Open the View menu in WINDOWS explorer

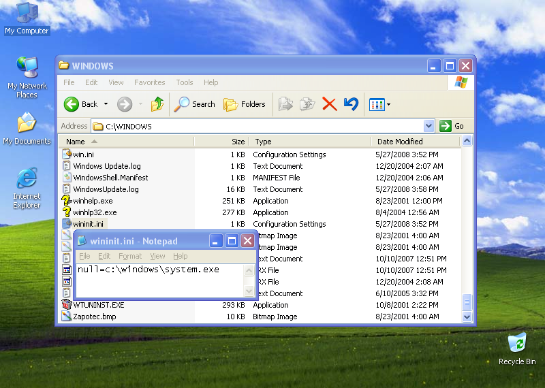click(116, 82)
